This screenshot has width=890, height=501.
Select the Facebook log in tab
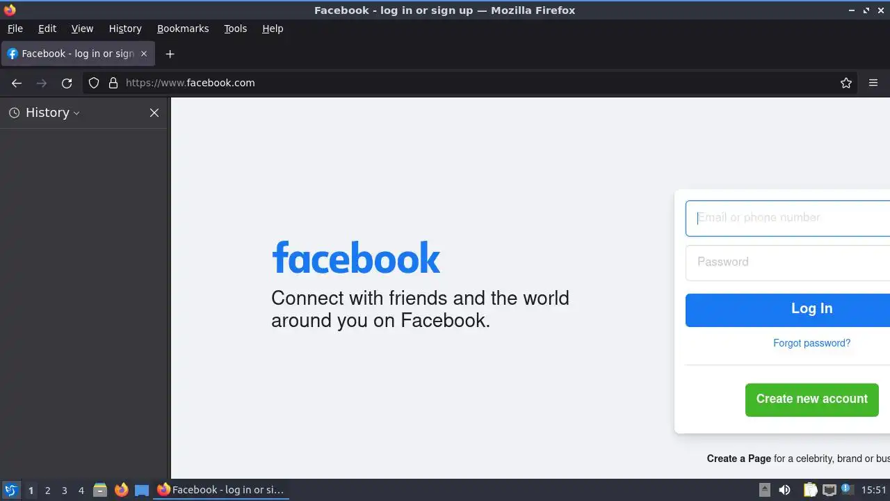pyautogui.click(x=78, y=54)
